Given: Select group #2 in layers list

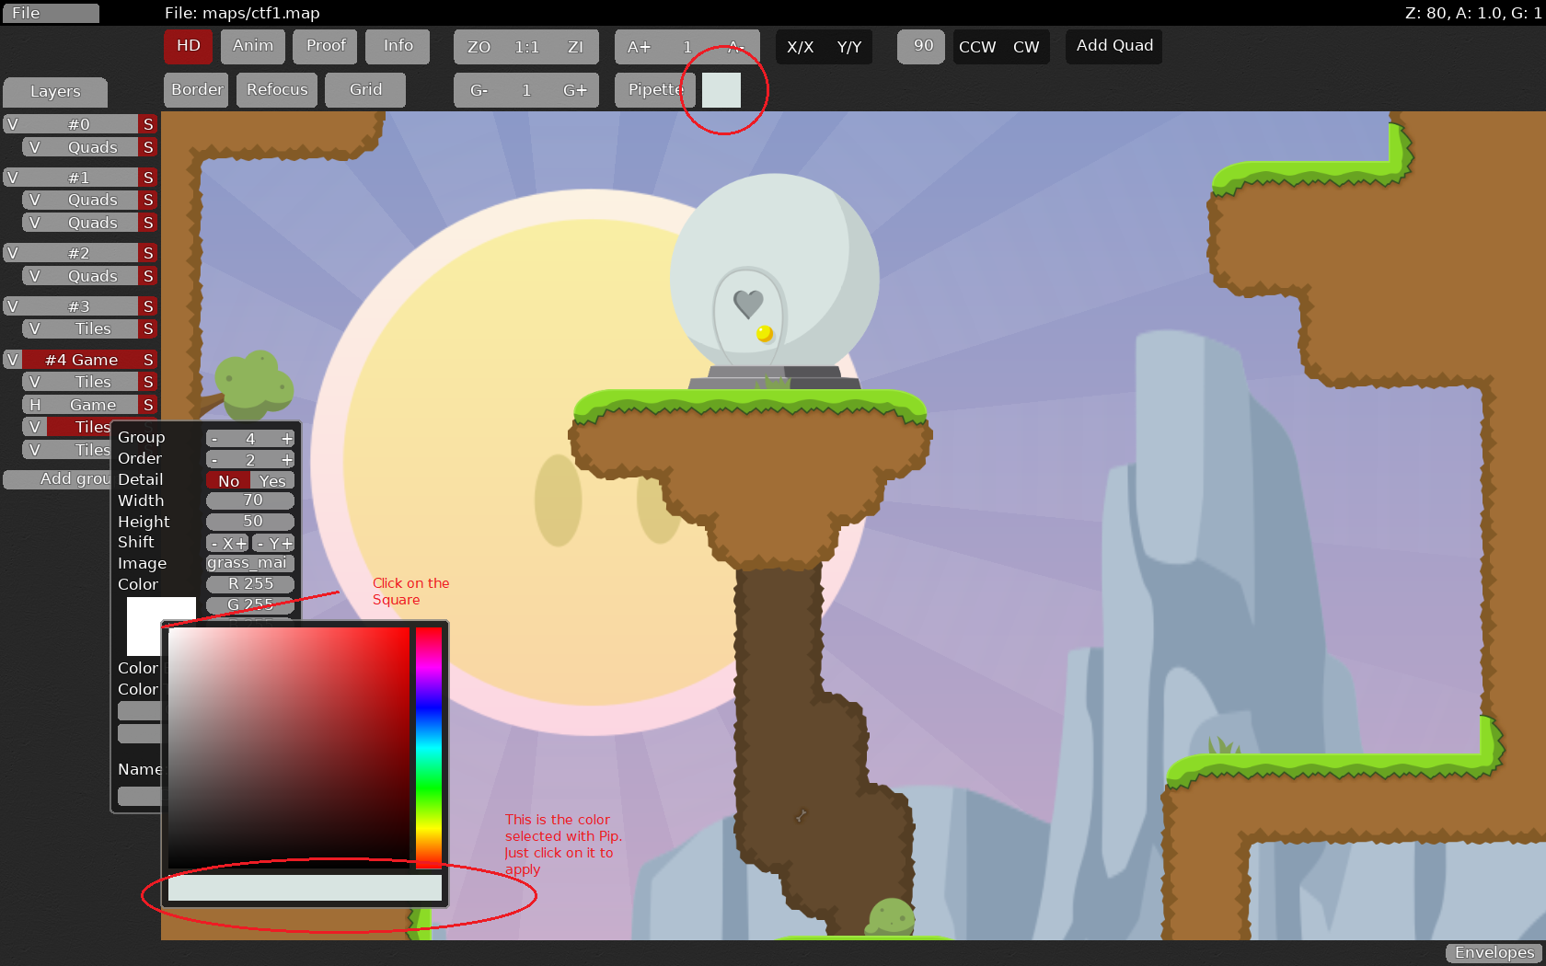Looking at the screenshot, I should (x=79, y=253).
